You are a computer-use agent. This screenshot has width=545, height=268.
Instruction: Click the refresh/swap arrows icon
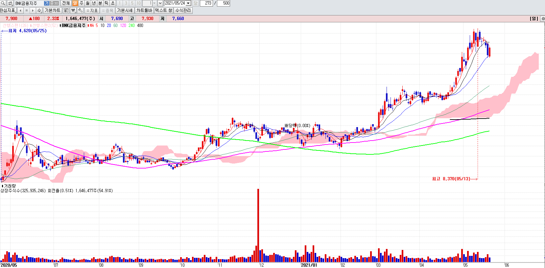tap(10, 3)
